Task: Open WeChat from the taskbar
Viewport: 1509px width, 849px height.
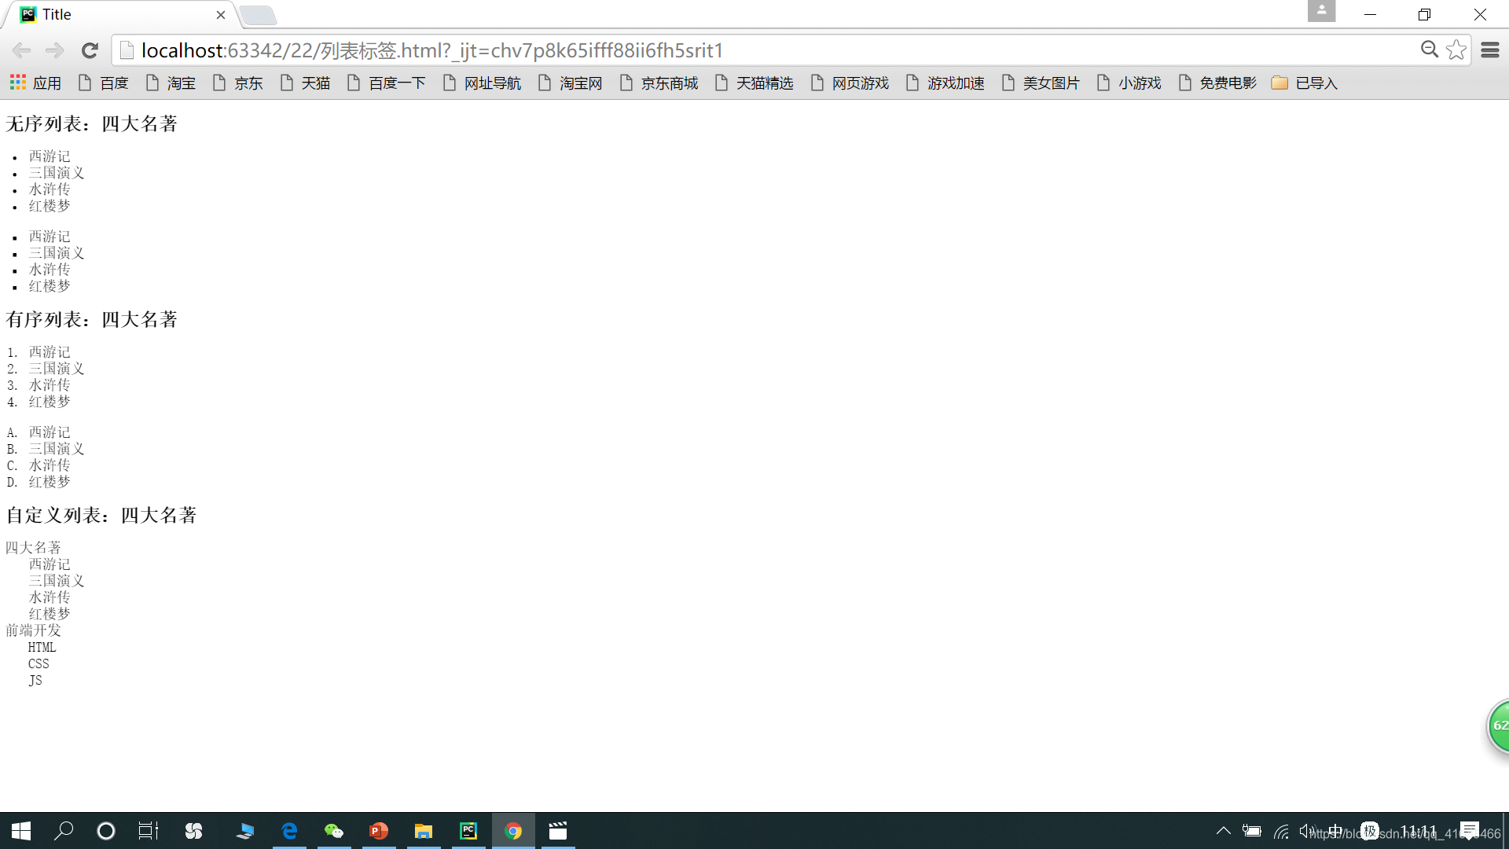Action: (334, 831)
